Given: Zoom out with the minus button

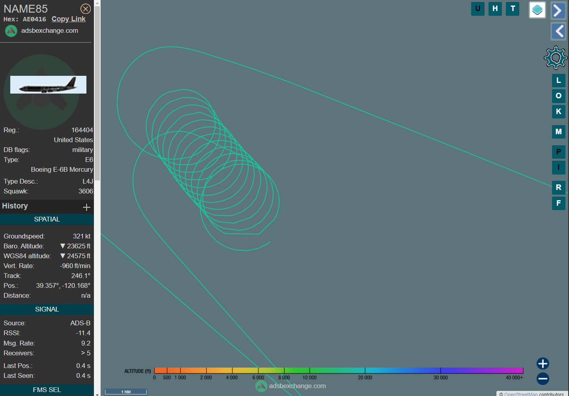Looking at the screenshot, I should coord(543,379).
